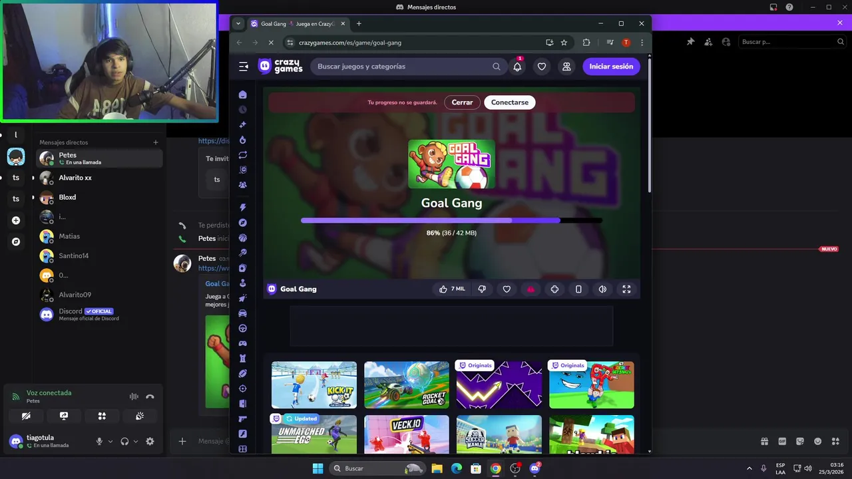The width and height of the screenshot is (852, 479).
Task: Open CrazyGames notifications bell
Action: click(517, 67)
